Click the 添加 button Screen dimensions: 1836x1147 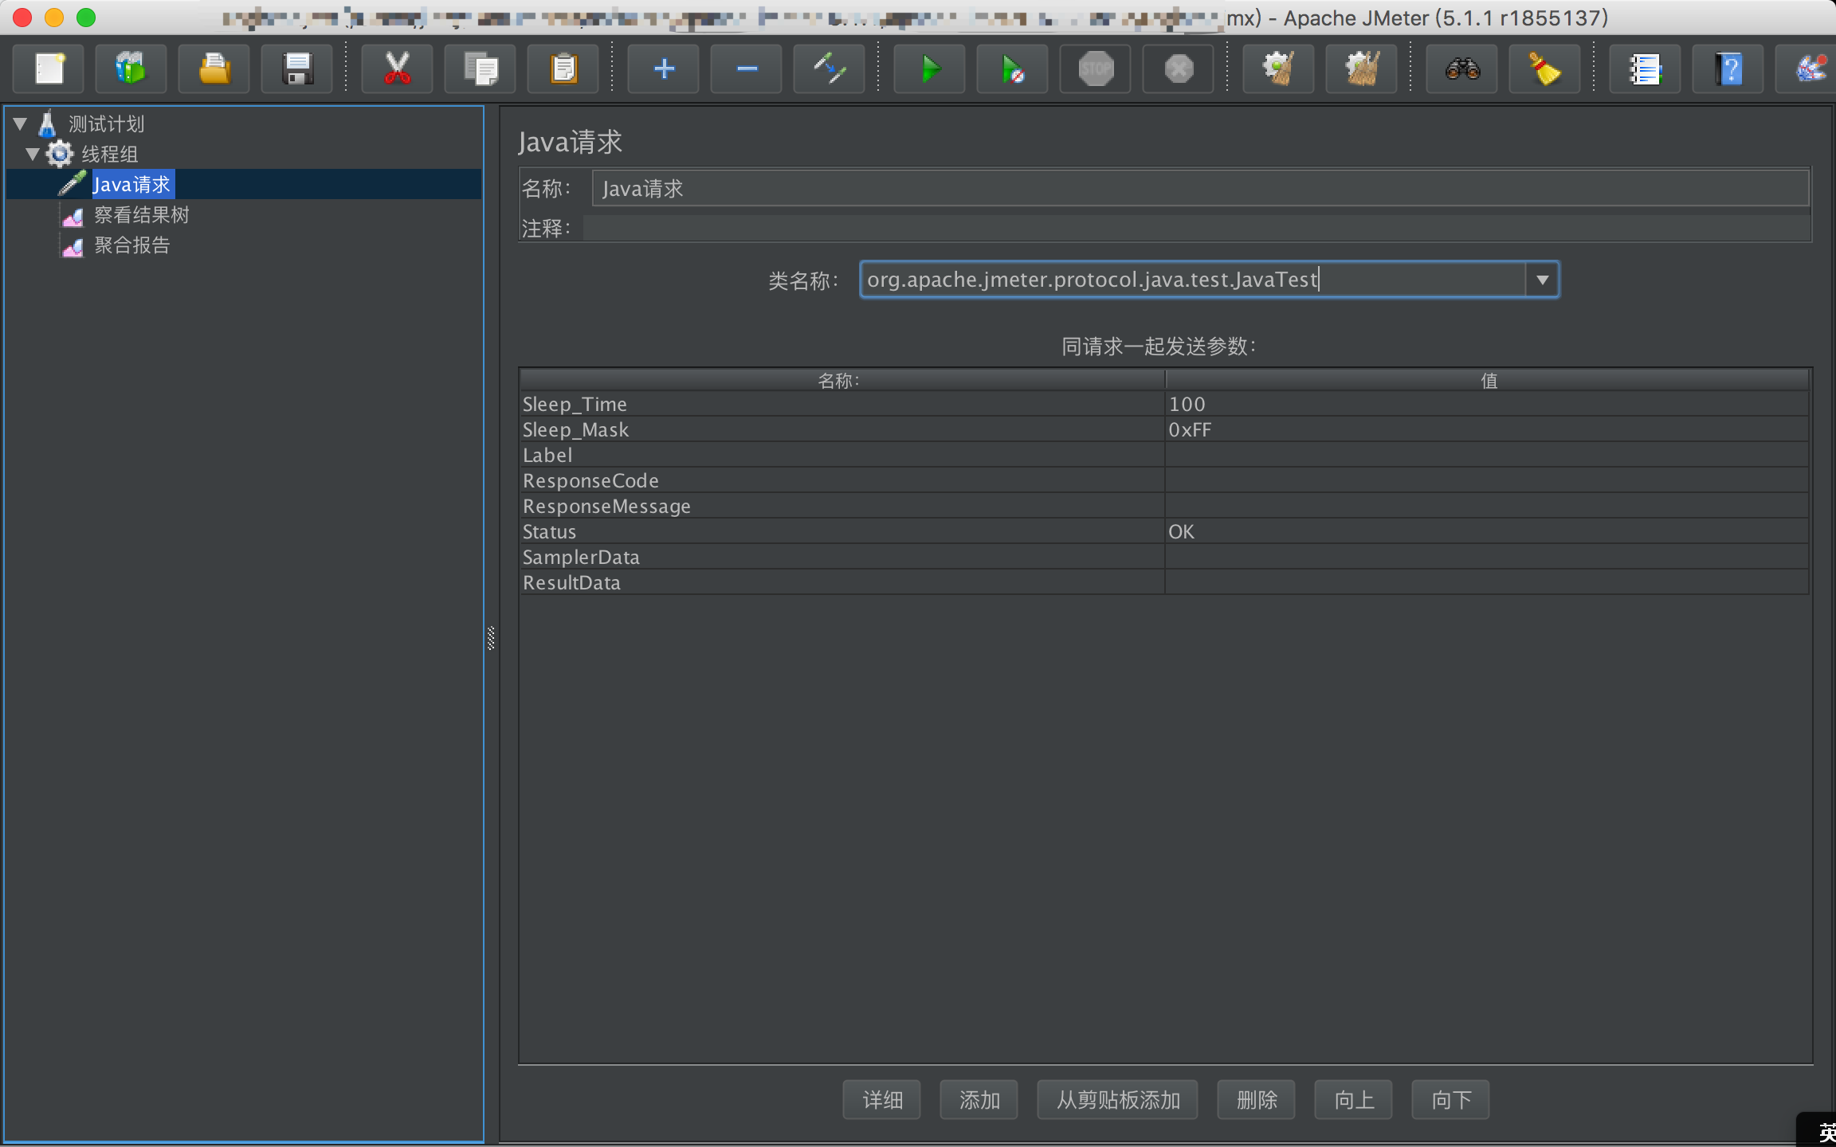pos(979,1100)
